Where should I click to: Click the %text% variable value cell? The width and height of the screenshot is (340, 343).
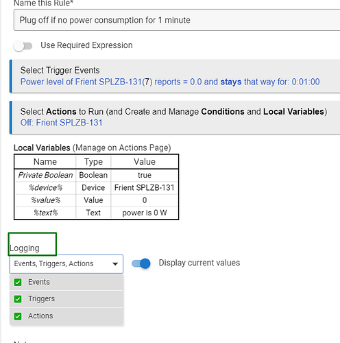(x=145, y=213)
